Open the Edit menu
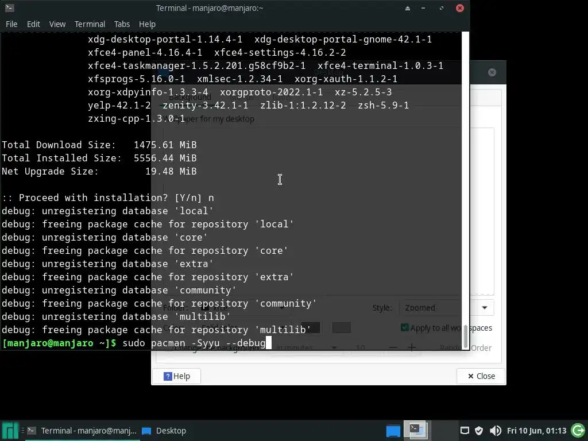Screen dimensions: 588x441 pyautogui.click(x=33, y=24)
